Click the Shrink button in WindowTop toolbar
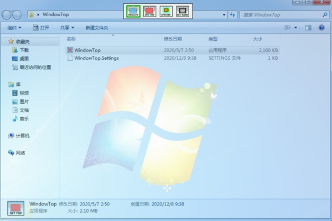Viewport: 332px width, 221px height. 166,11
